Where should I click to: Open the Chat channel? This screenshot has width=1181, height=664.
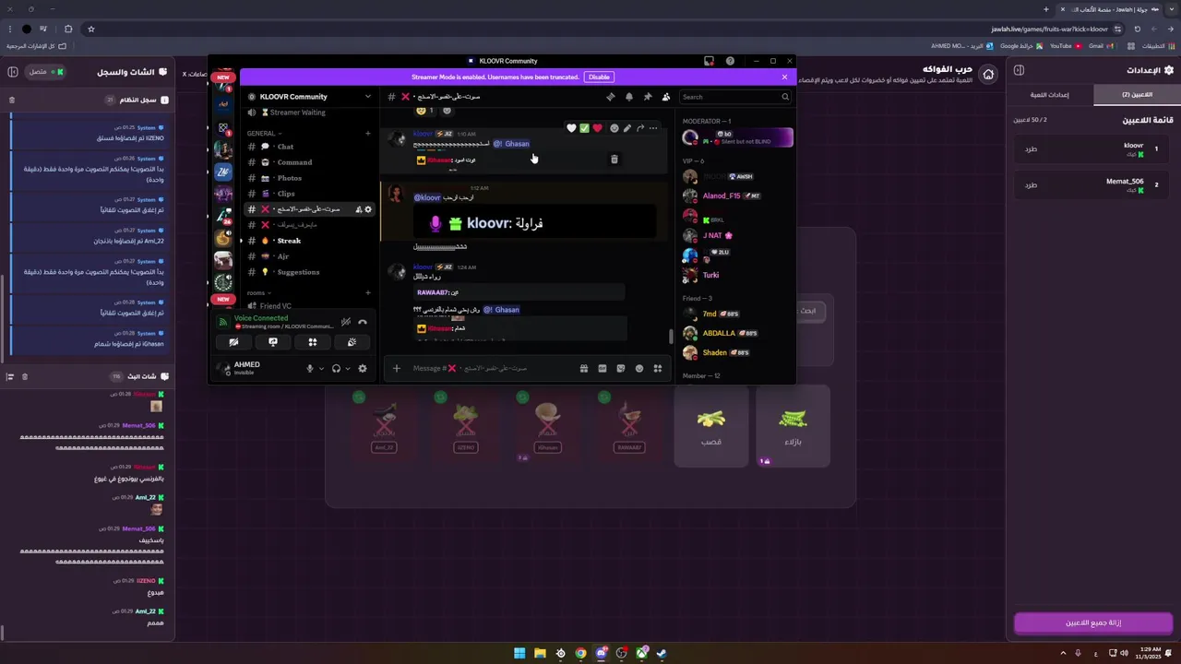tap(308, 147)
